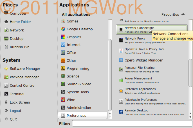Open Network Connections
193x128 pixels.
coord(152,29)
